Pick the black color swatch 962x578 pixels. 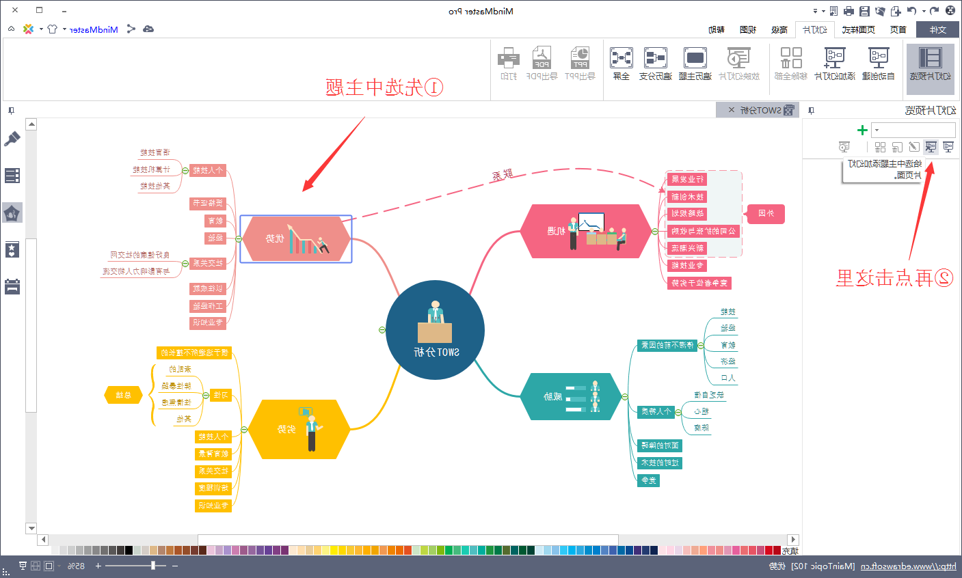coord(129,550)
